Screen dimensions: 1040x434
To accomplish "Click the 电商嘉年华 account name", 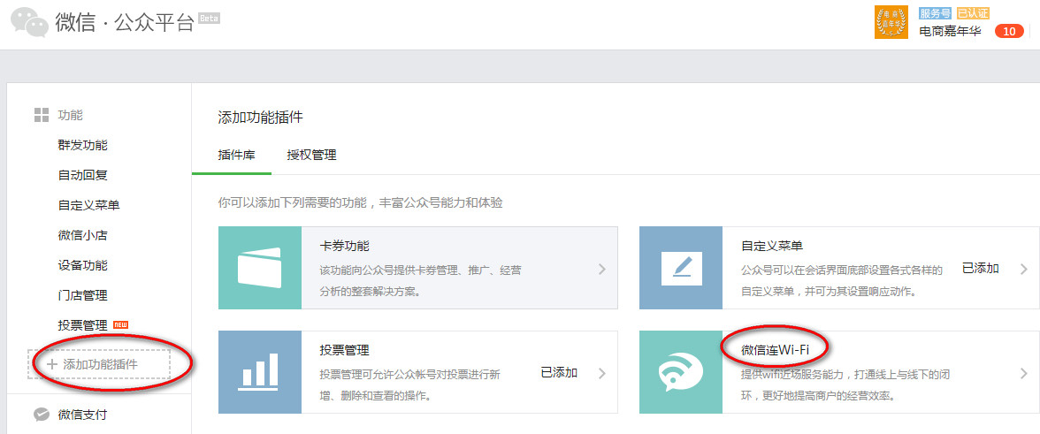I will (x=949, y=31).
